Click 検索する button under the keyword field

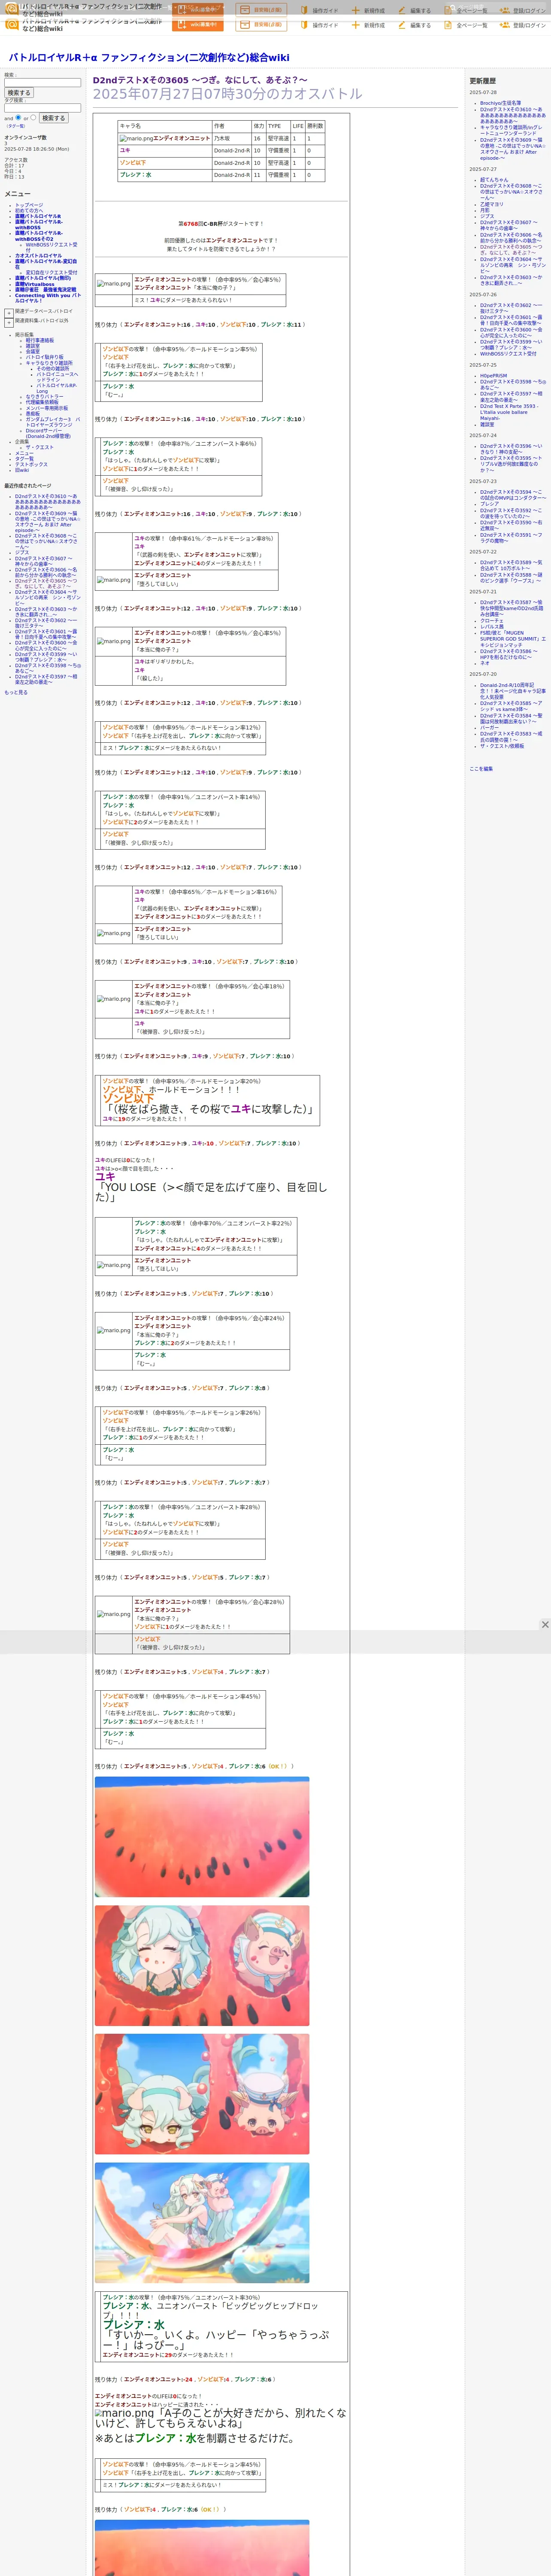coord(18,93)
